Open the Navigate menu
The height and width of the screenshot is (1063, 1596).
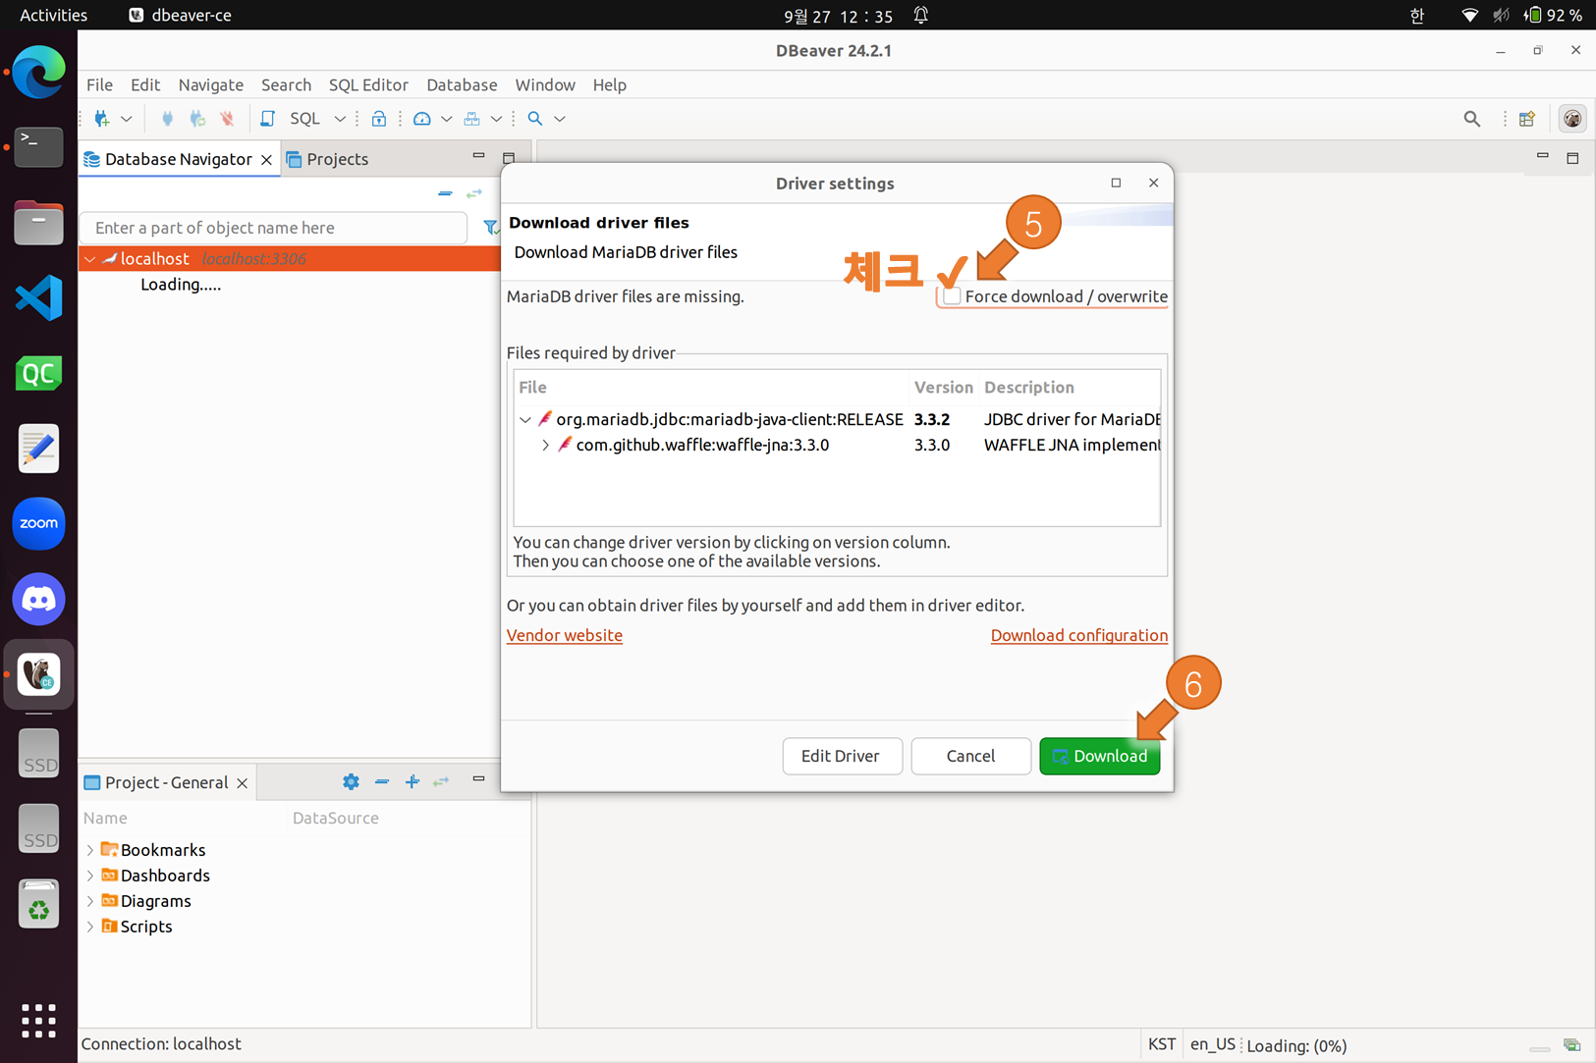tap(210, 84)
